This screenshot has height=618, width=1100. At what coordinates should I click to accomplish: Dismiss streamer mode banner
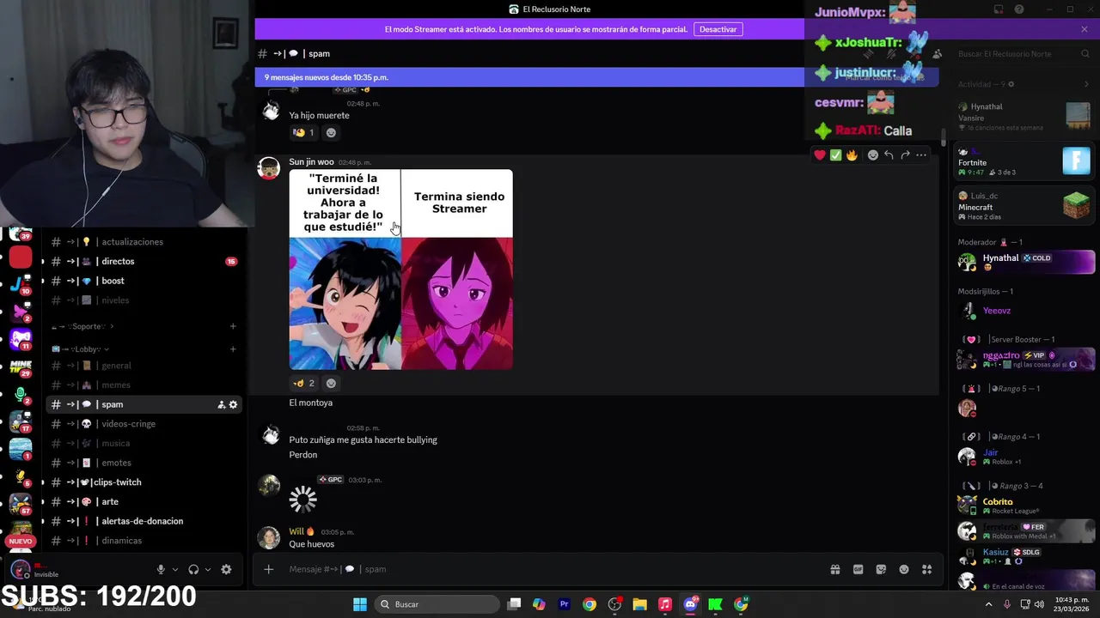click(1085, 29)
